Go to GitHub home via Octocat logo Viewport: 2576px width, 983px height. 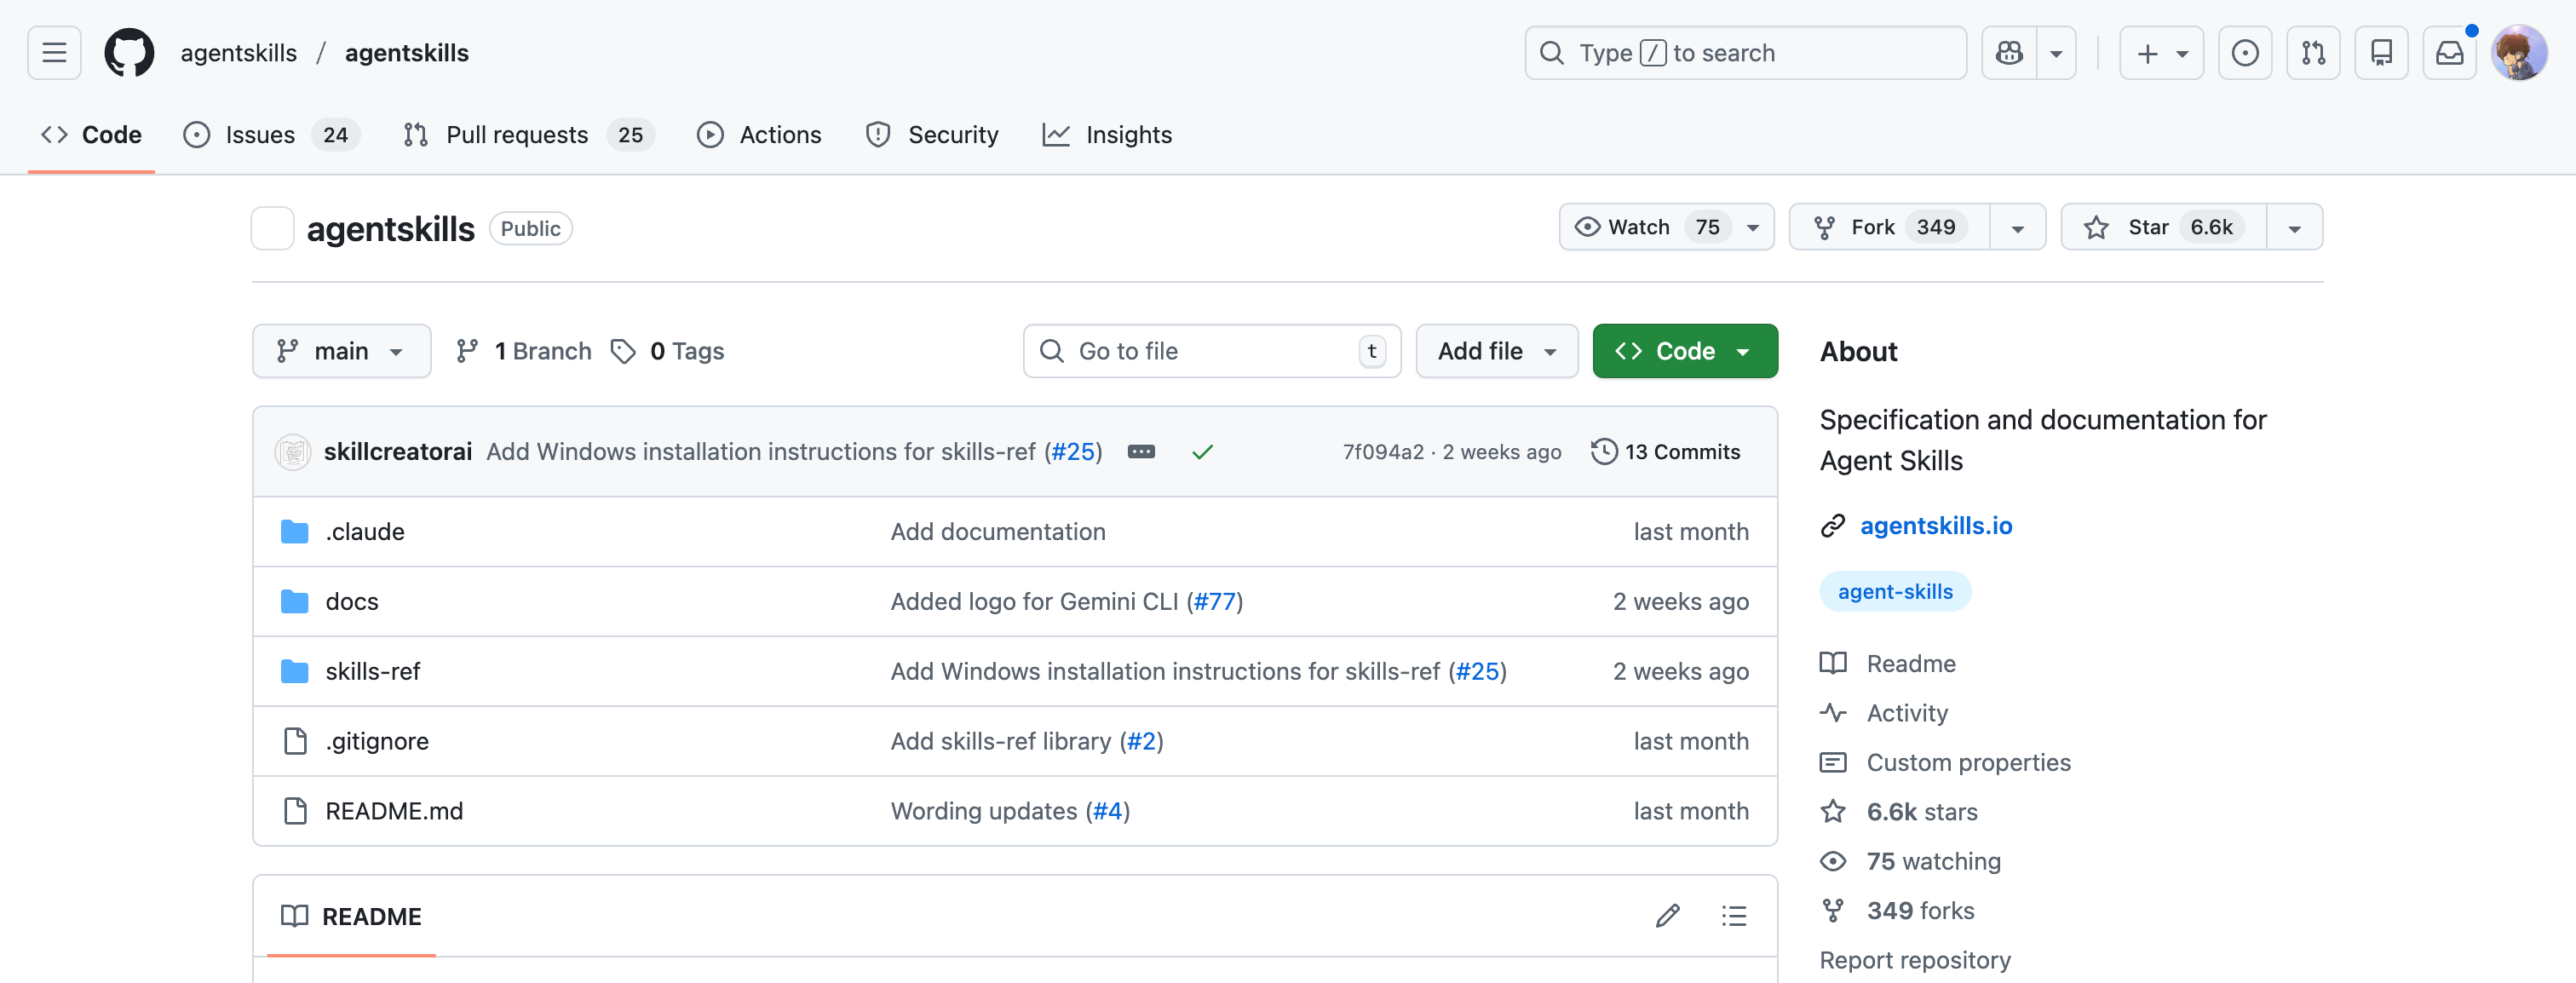click(x=130, y=53)
